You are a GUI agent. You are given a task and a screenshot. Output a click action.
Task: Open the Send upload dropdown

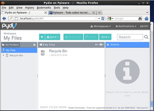click(53, 37)
